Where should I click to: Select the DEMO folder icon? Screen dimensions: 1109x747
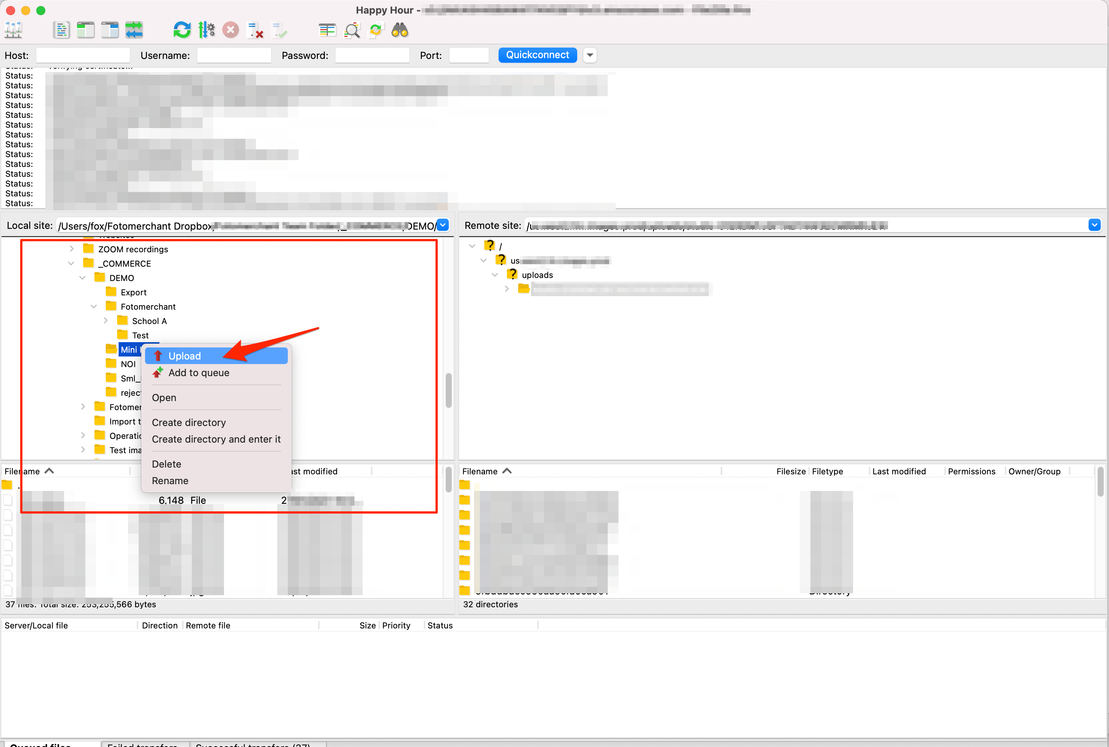[100, 277]
